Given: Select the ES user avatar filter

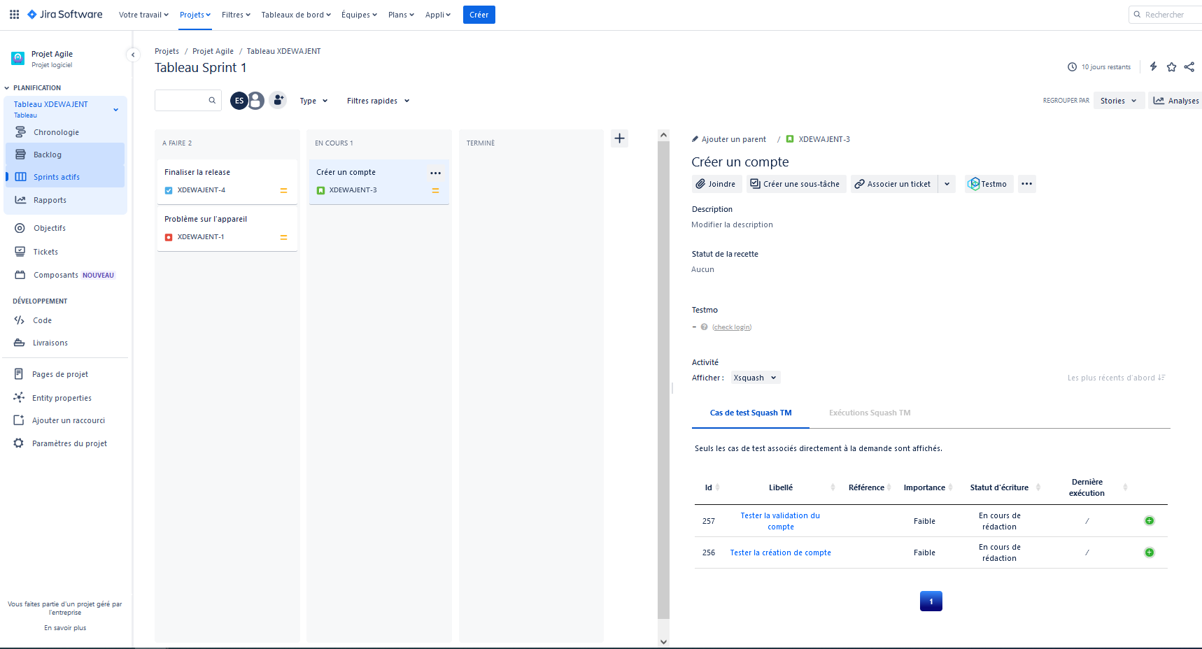Looking at the screenshot, I should coord(239,101).
